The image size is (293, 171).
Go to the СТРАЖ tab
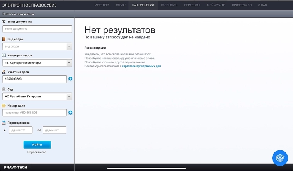(x=121, y=5)
